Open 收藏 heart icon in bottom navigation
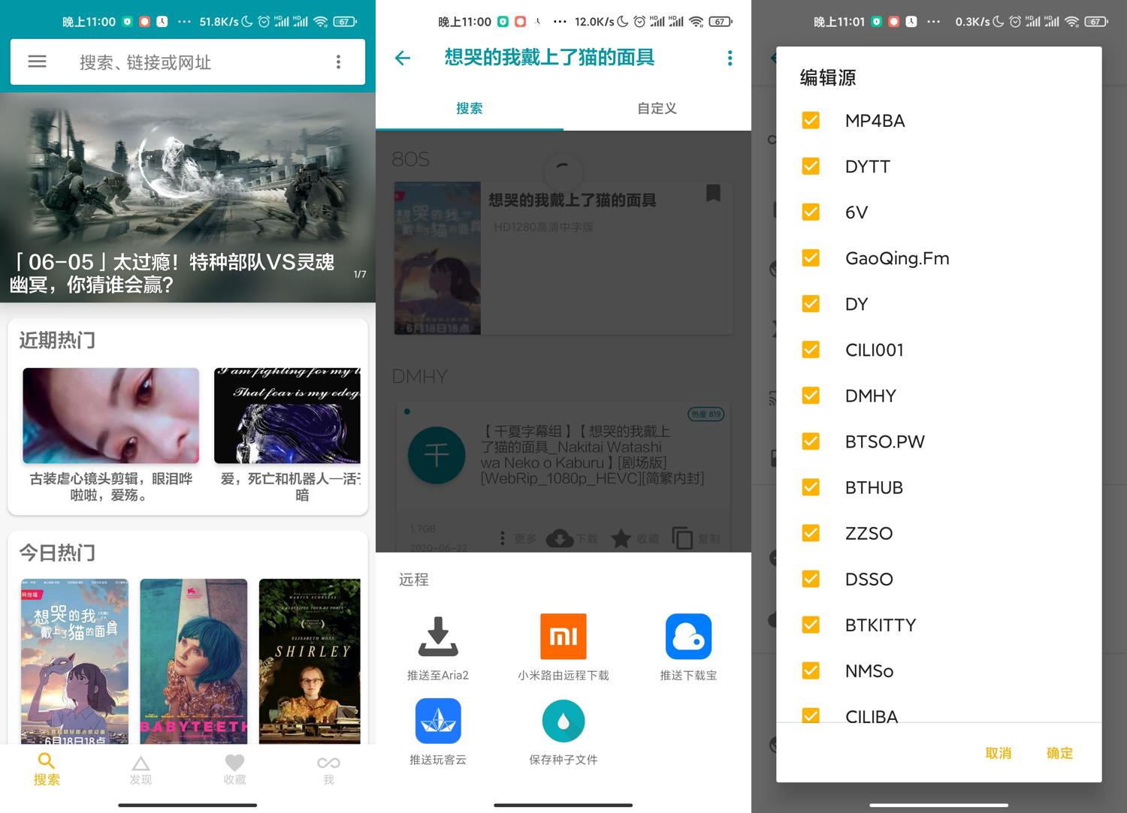The height and width of the screenshot is (813, 1127). (234, 769)
